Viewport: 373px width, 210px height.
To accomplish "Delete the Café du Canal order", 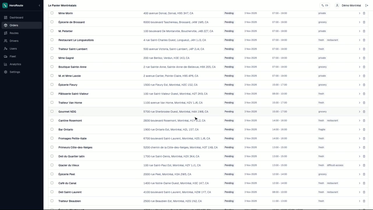I will tap(364, 183).
